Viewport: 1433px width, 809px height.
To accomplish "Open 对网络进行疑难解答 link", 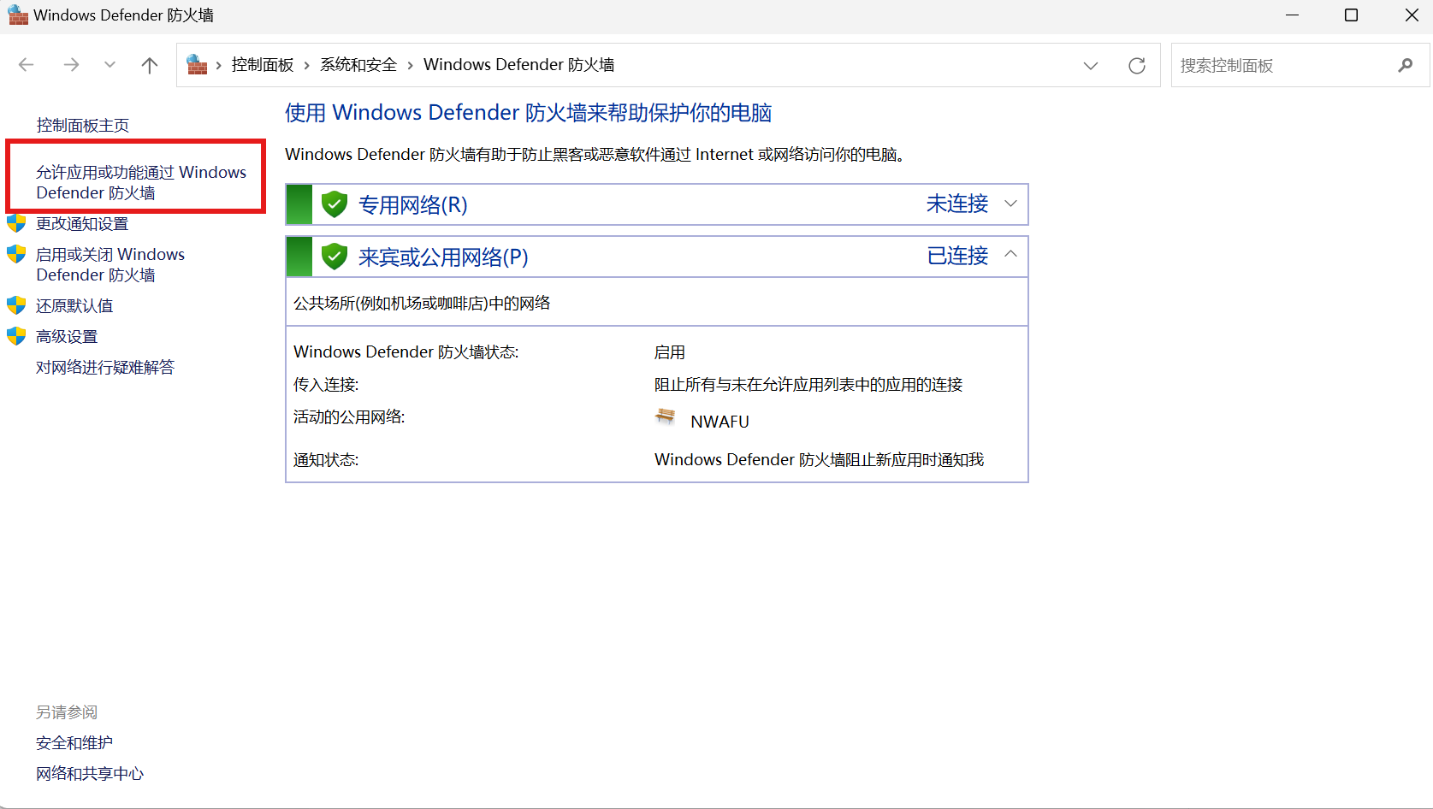I will [105, 368].
